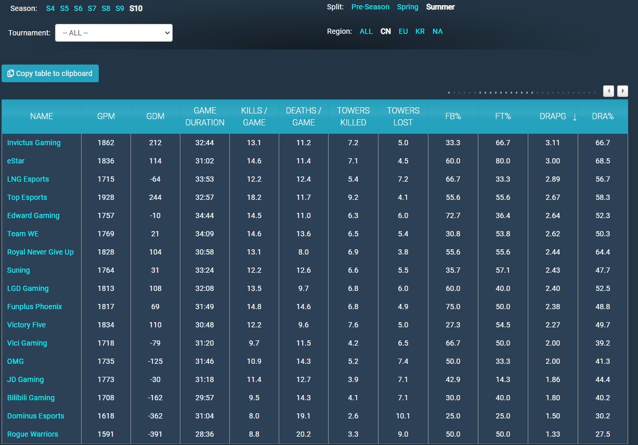Image resolution: width=638 pixels, height=445 pixels.
Task: Sort table by NAME column
Action: click(x=42, y=117)
